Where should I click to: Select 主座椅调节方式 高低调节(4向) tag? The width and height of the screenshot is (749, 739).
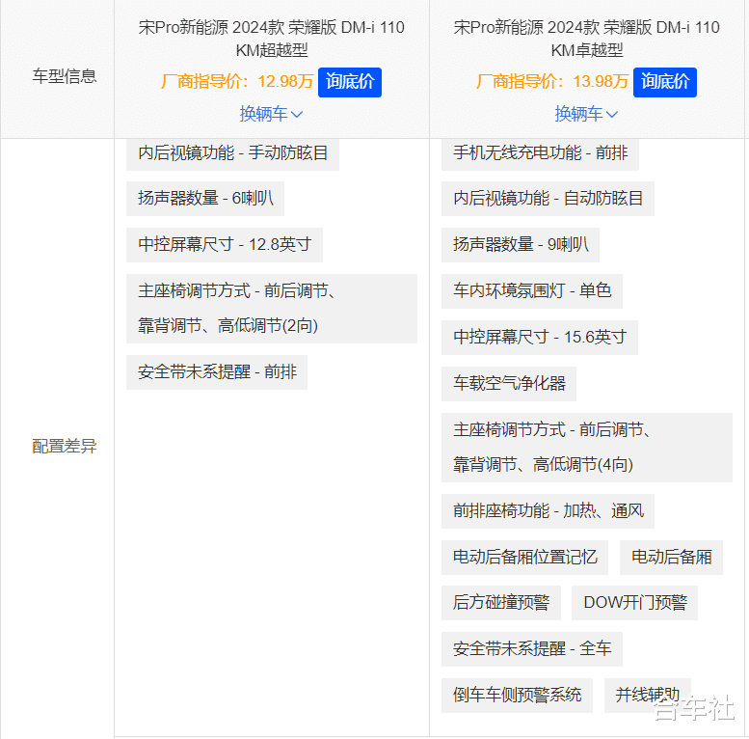587,448
